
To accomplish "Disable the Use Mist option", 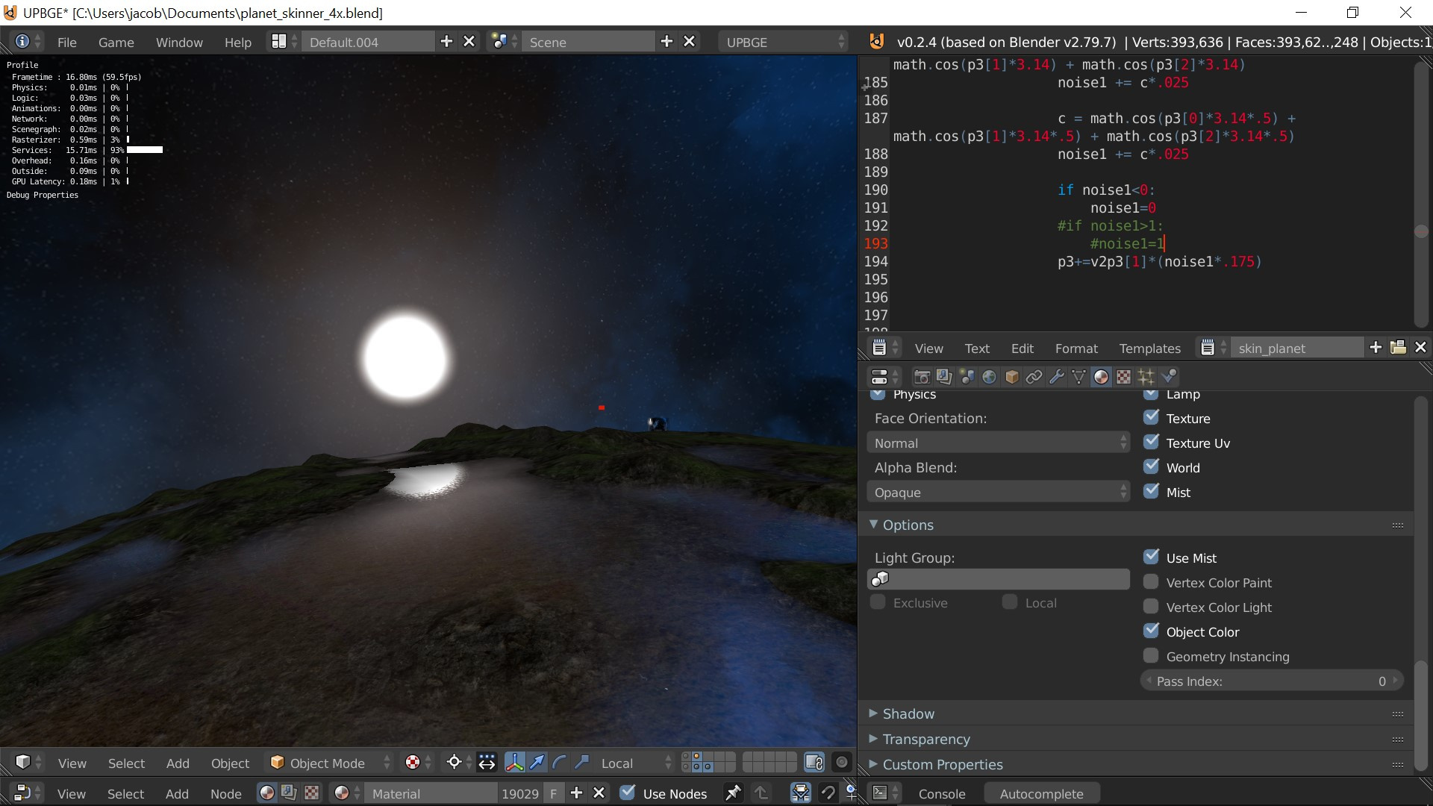I will tap(1151, 557).
